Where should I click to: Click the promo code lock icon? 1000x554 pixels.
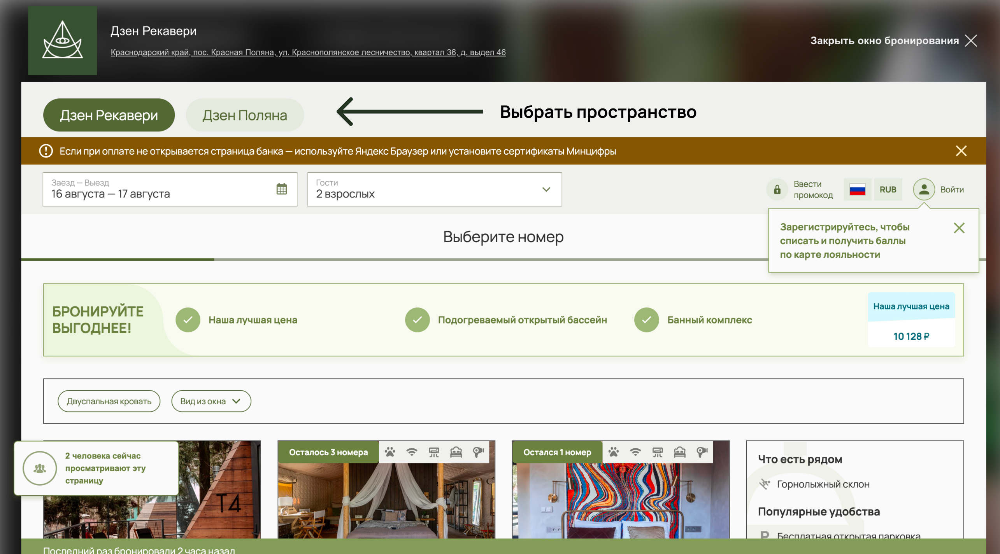tap(777, 189)
